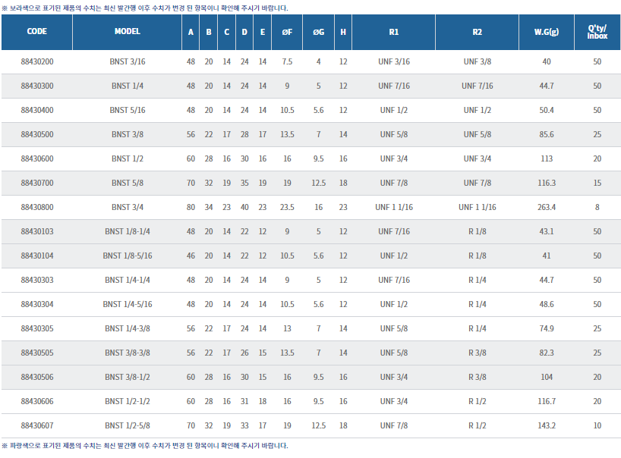Click the CODE column header

(36, 33)
